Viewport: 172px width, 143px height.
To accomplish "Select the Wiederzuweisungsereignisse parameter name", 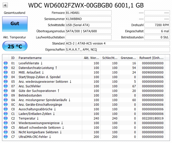I will point(41,123).
